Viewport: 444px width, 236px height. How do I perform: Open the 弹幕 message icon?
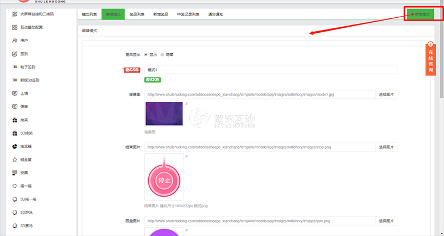[x=15, y=107]
